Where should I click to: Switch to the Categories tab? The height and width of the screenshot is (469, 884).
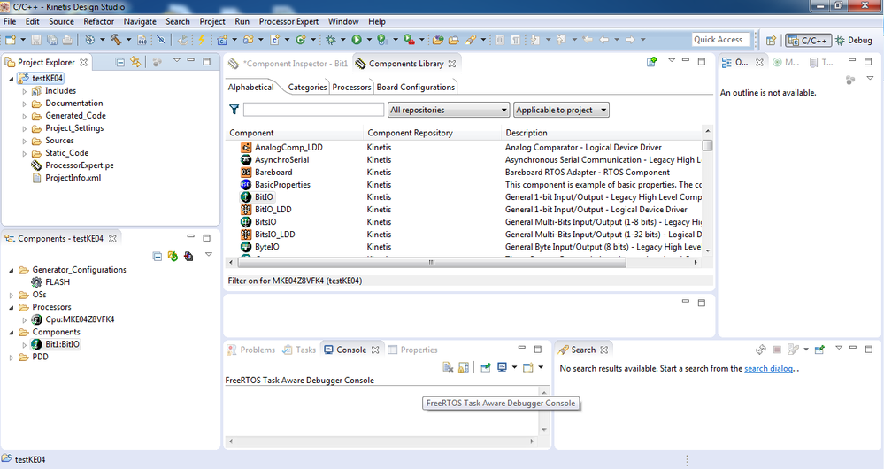[x=307, y=87]
